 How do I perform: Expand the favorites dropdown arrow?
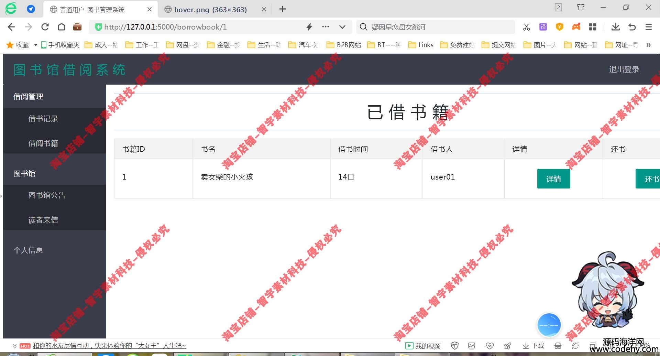[35, 45]
